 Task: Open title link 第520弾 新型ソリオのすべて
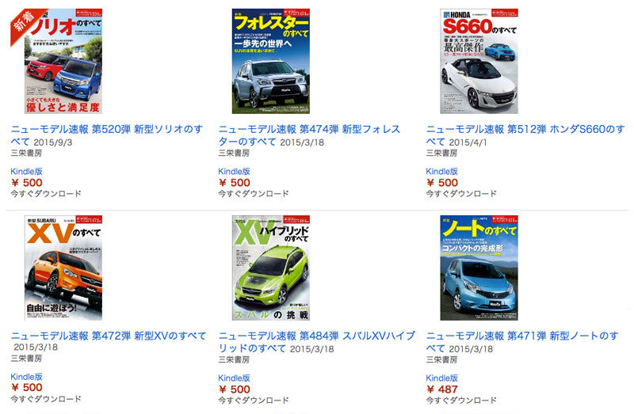[107, 135]
